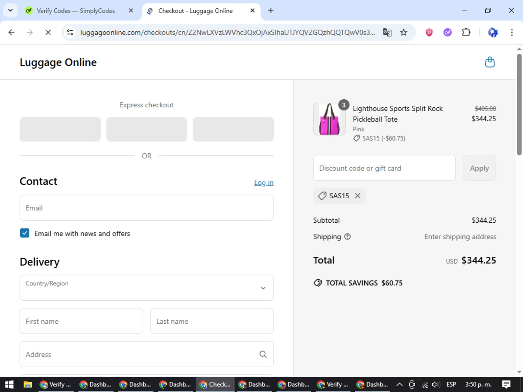Focus the Last name field
Viewport: 523px width, 392px height.
pyautogui.click(x=212, y=321)
